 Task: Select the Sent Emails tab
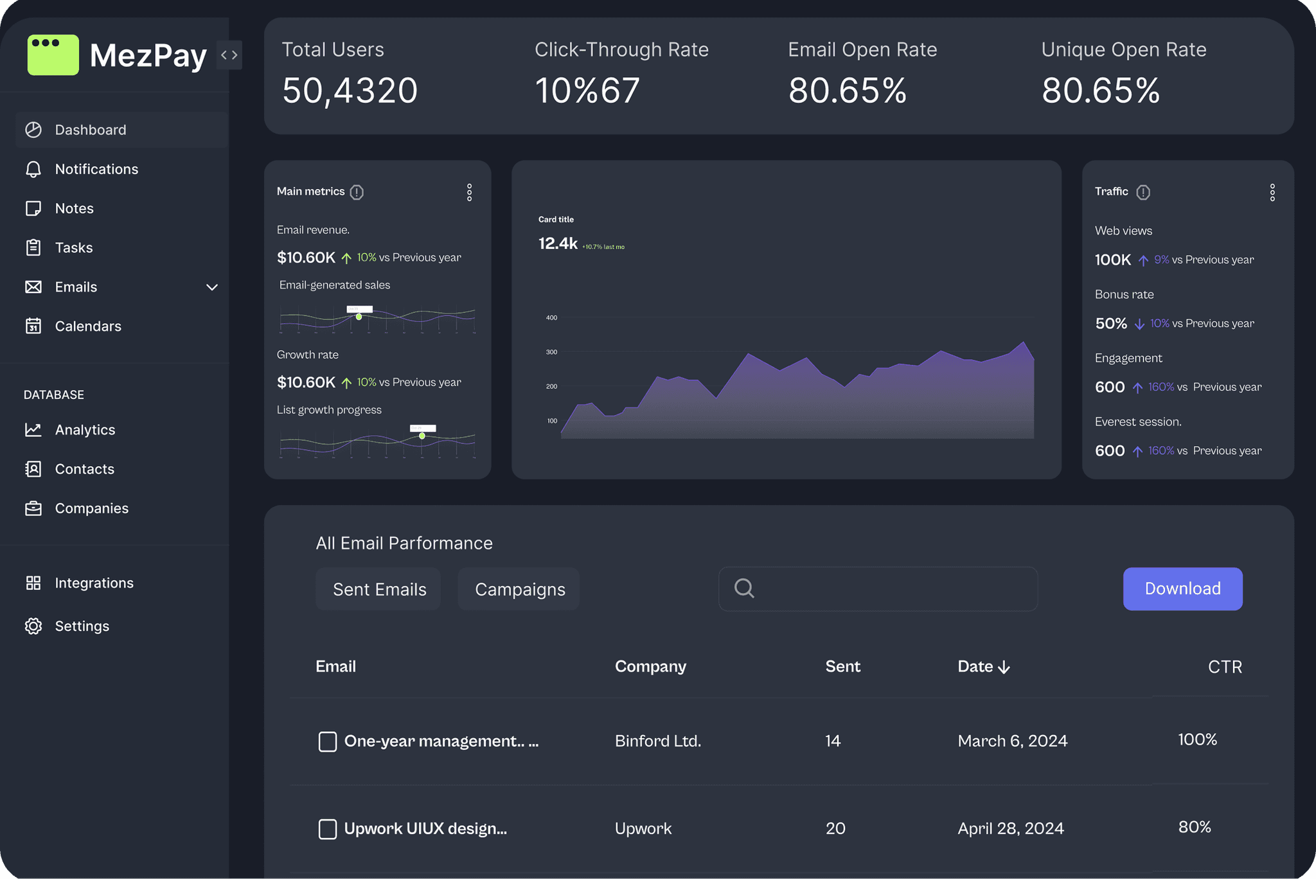378,589
